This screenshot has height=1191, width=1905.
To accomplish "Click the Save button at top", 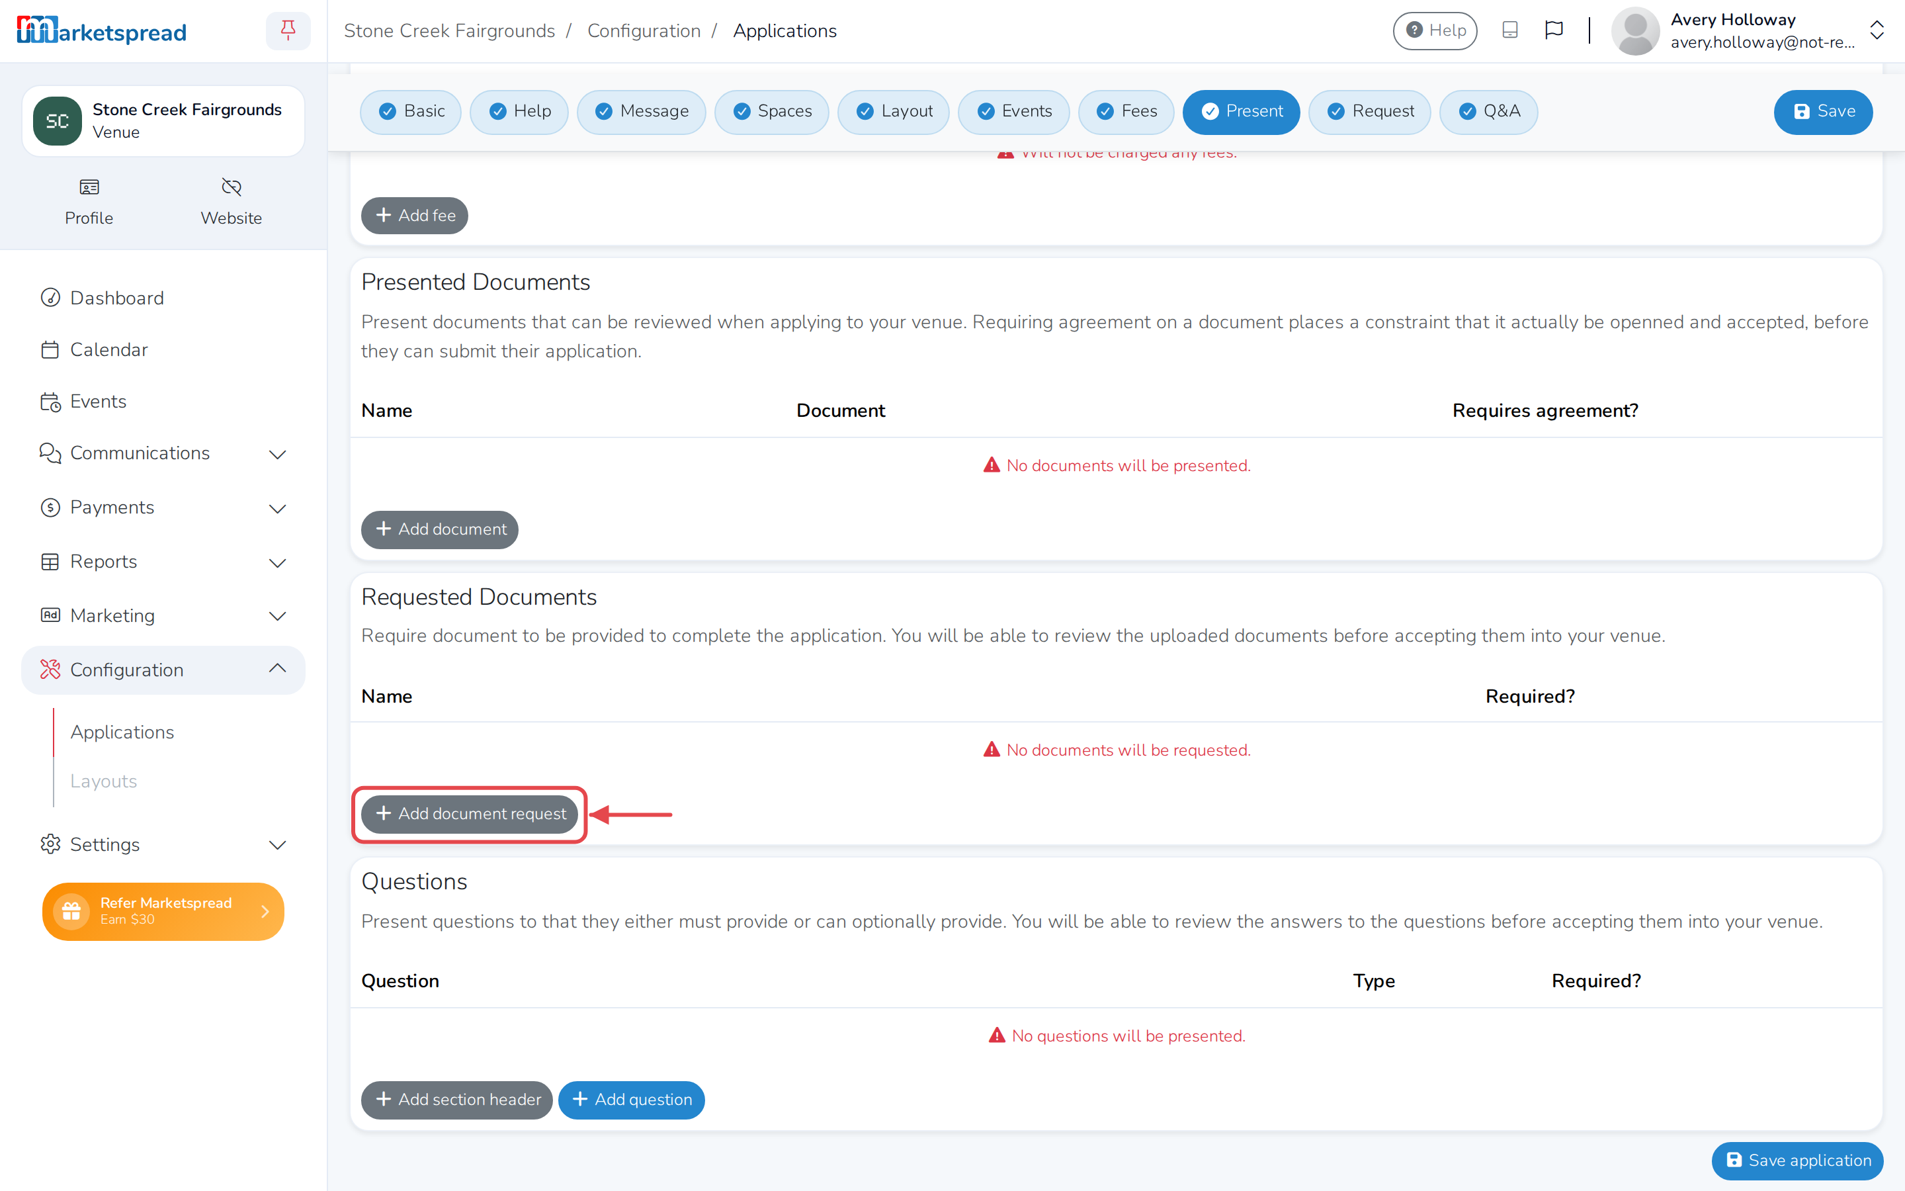I will tap(1823, 112).
